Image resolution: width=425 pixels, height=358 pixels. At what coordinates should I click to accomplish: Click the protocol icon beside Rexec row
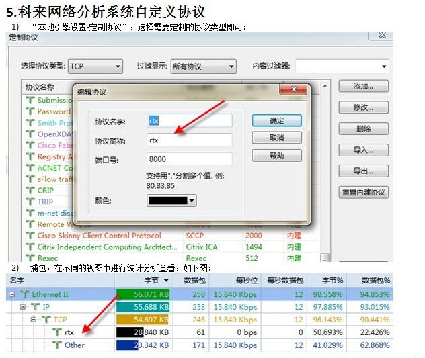(x=30, y=258)
